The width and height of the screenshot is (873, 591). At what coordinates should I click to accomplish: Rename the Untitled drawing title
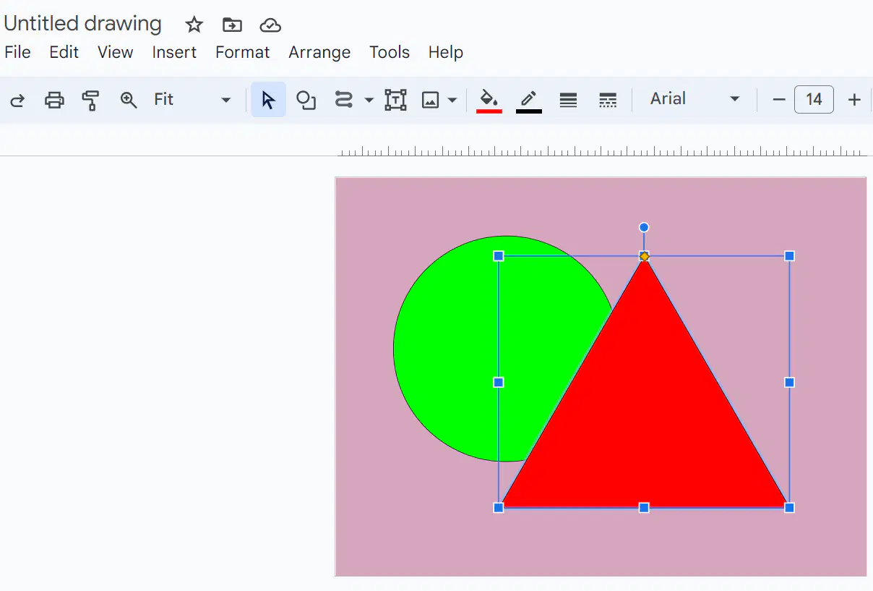click(83, 24)
